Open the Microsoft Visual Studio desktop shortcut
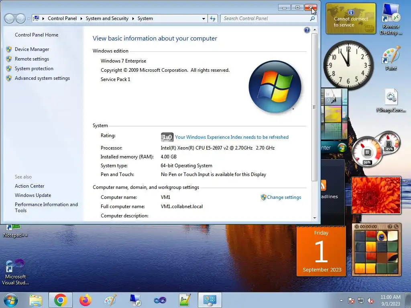Image resolution: width=411 pixels, height=308 pixels. coord(16,272)
